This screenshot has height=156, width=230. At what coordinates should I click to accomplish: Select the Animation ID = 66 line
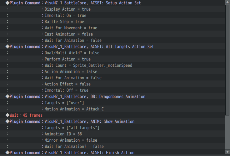[x=63, y=134]
